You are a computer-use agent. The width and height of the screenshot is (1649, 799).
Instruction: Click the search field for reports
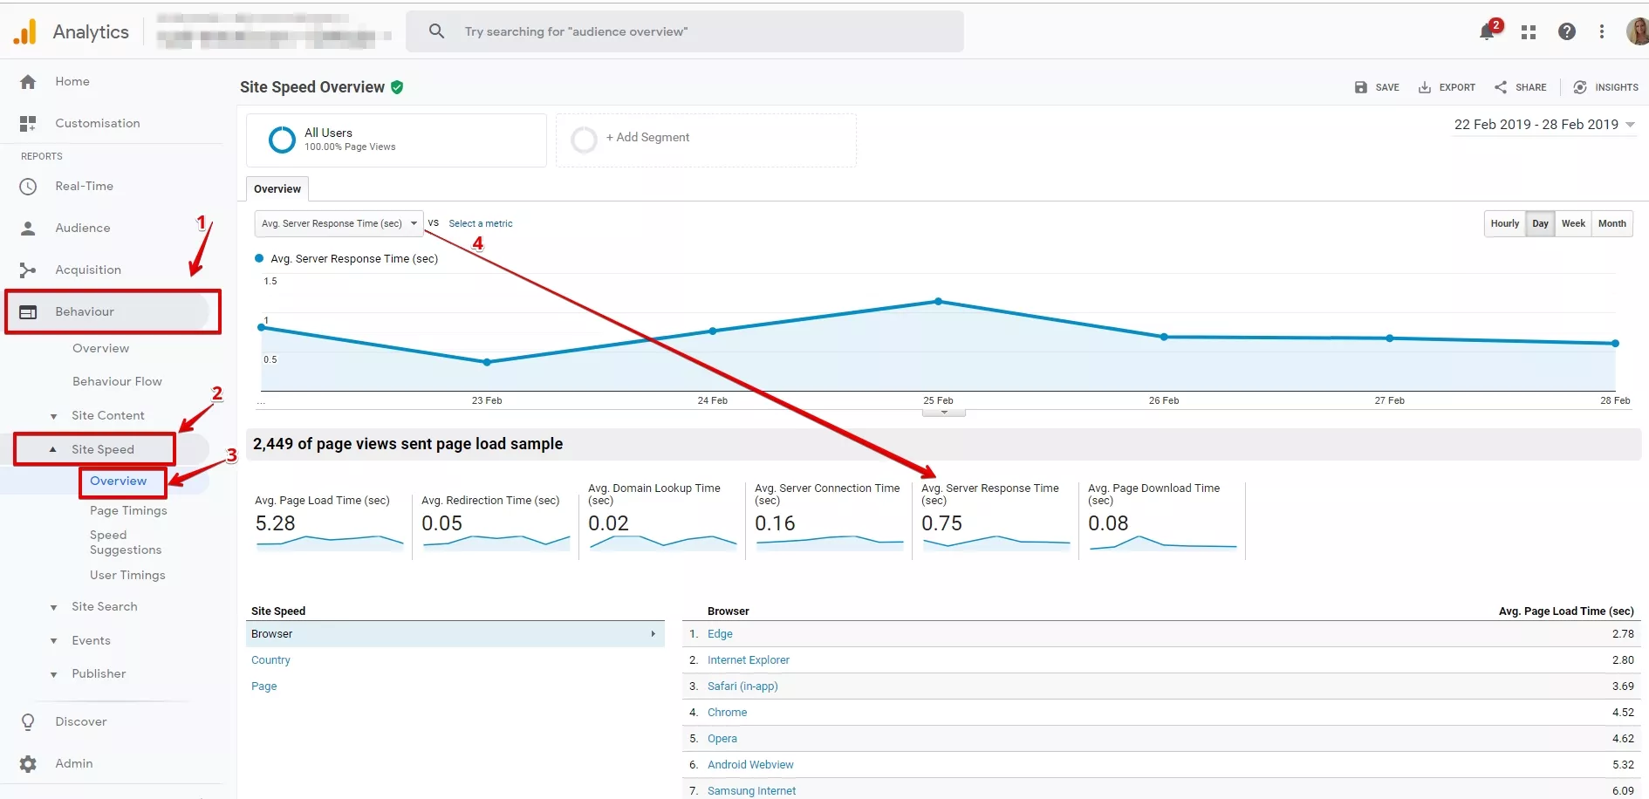[685, 32]
